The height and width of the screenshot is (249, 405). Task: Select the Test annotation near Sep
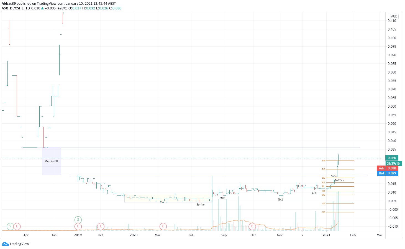[222, 198]
